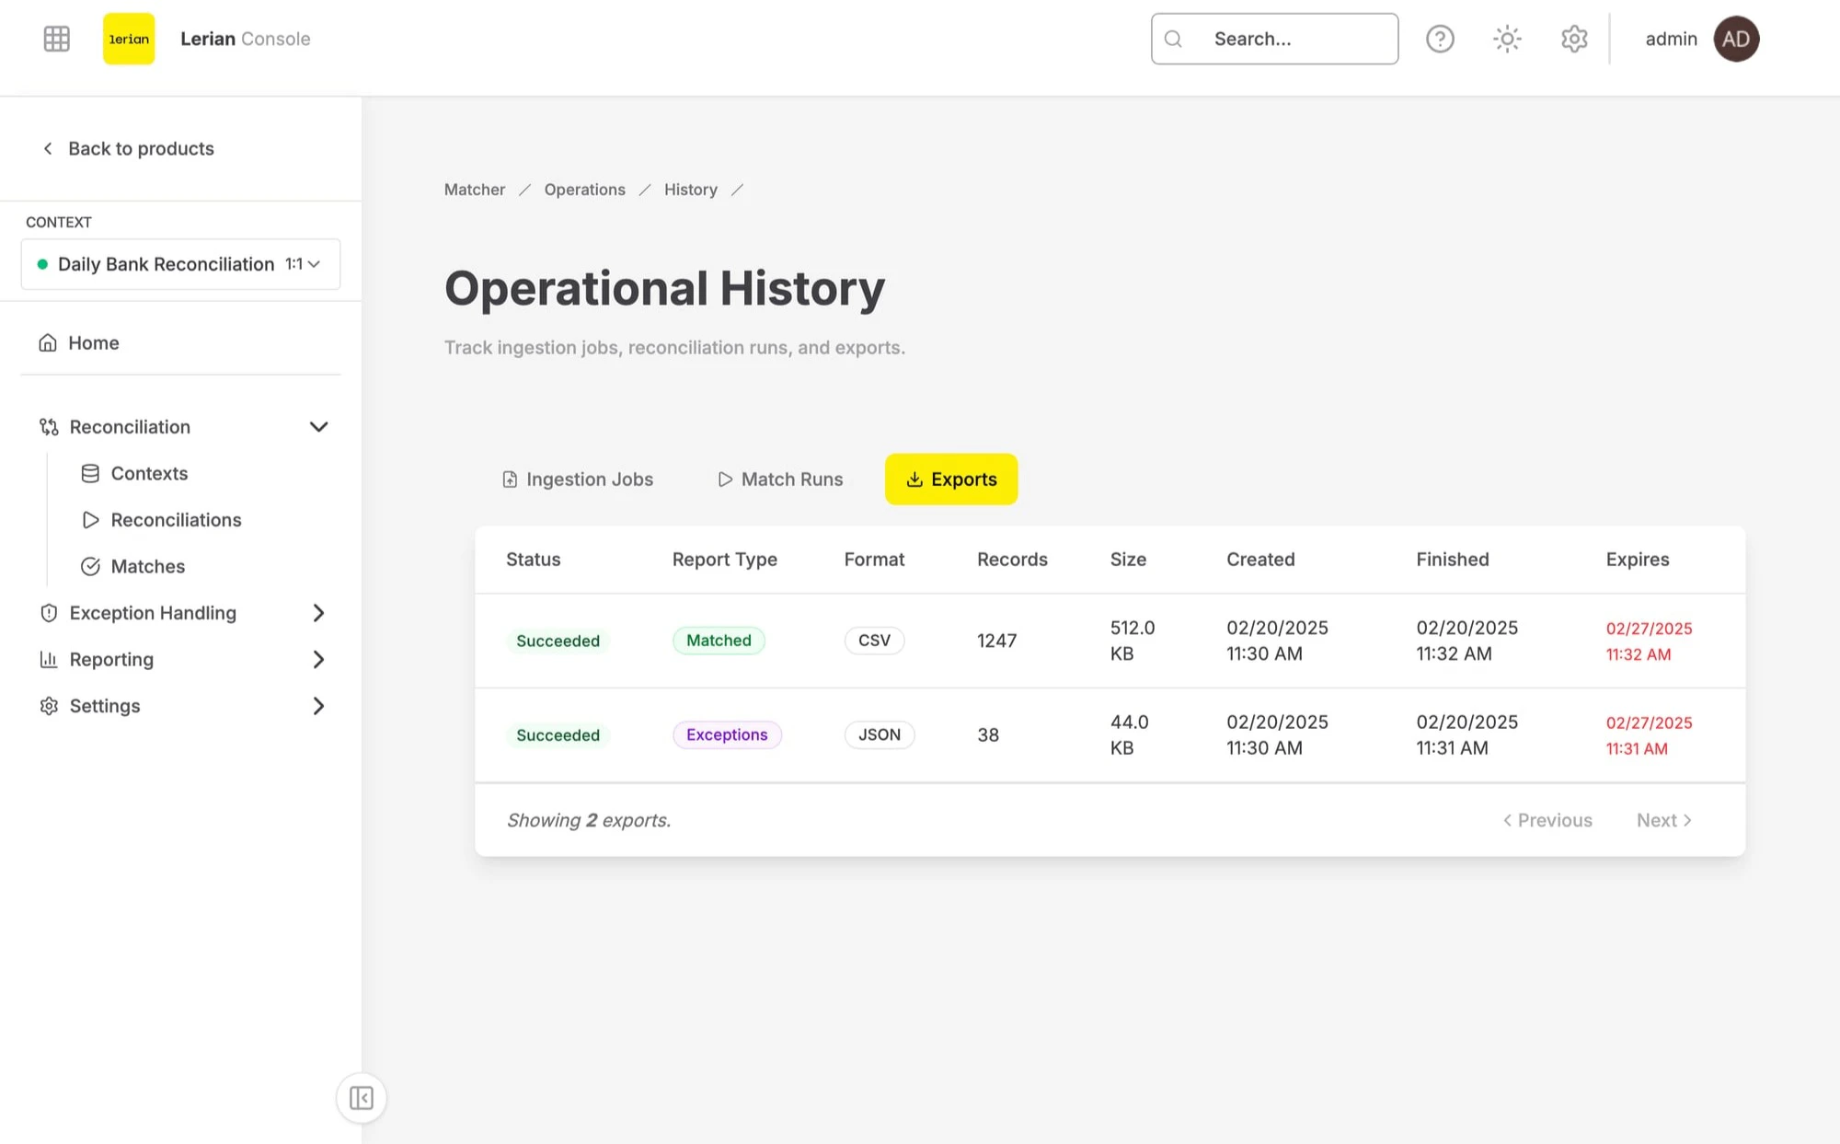Click the yellow Lerian logo
The image size is (1840, 1144).
129,39
